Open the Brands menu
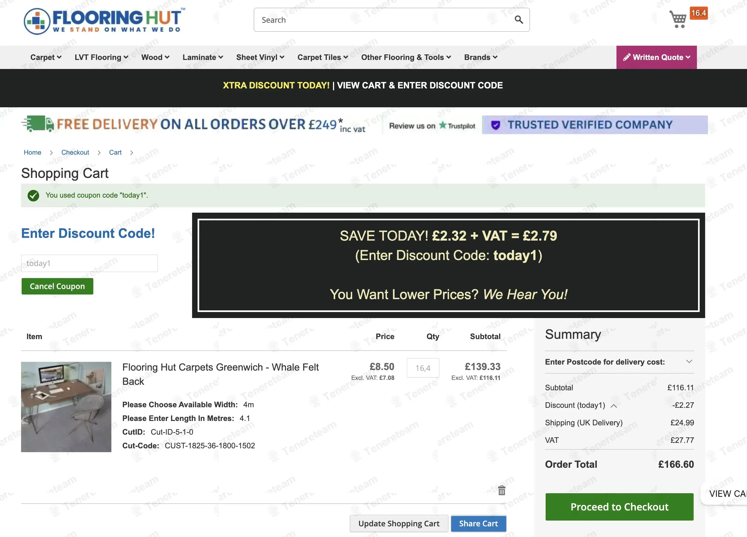 click(480, 57)
